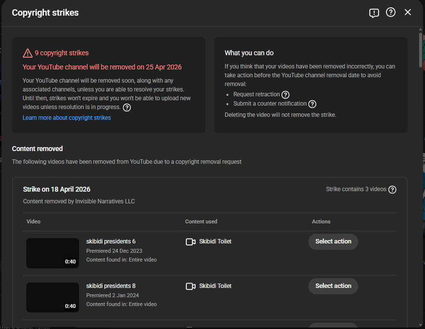Open skibidi presidents 6 video thumbnail
The height and width of the screenshot is (329, 425).
coord(53,253)
